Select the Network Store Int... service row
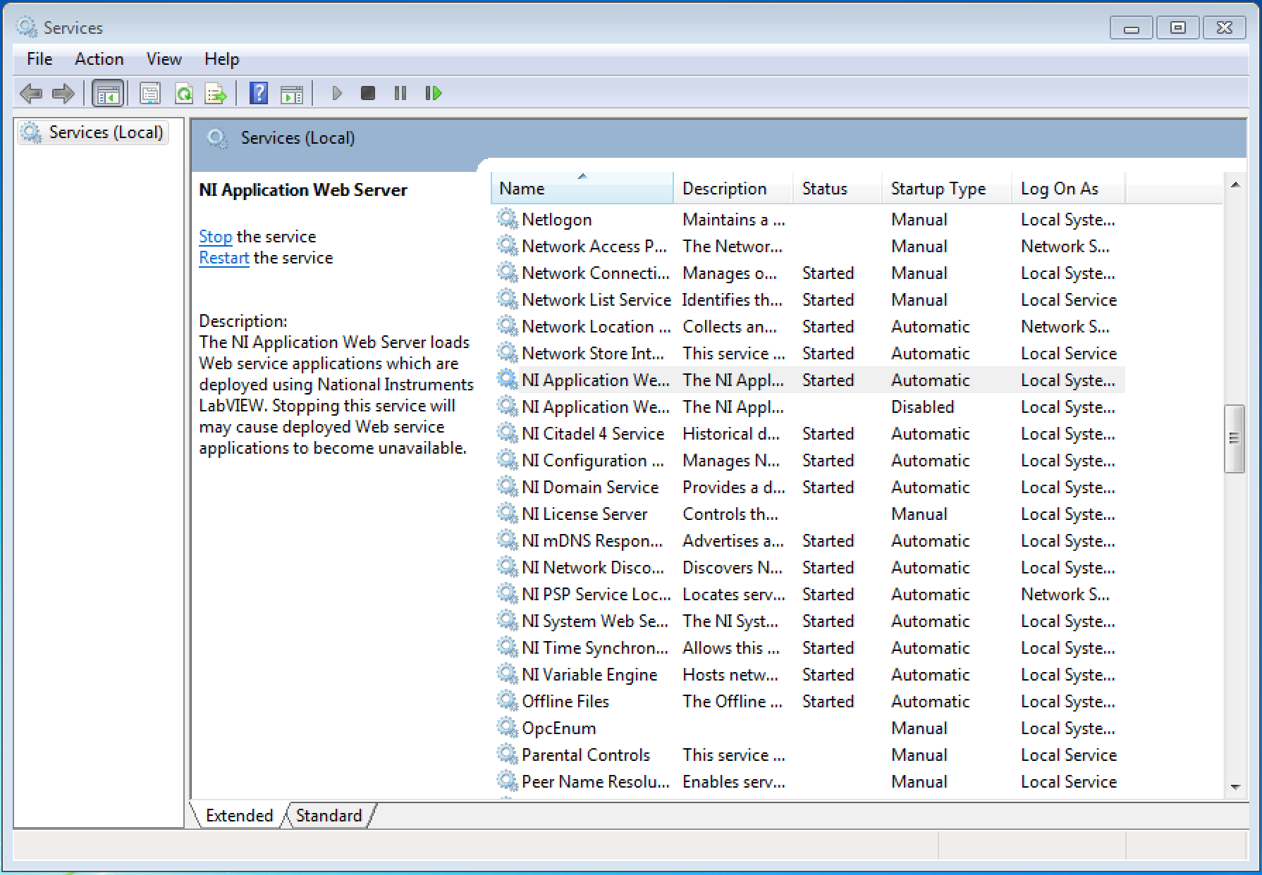The width and height of the screenshot is (1262, 875). click(x=809, y=353)
